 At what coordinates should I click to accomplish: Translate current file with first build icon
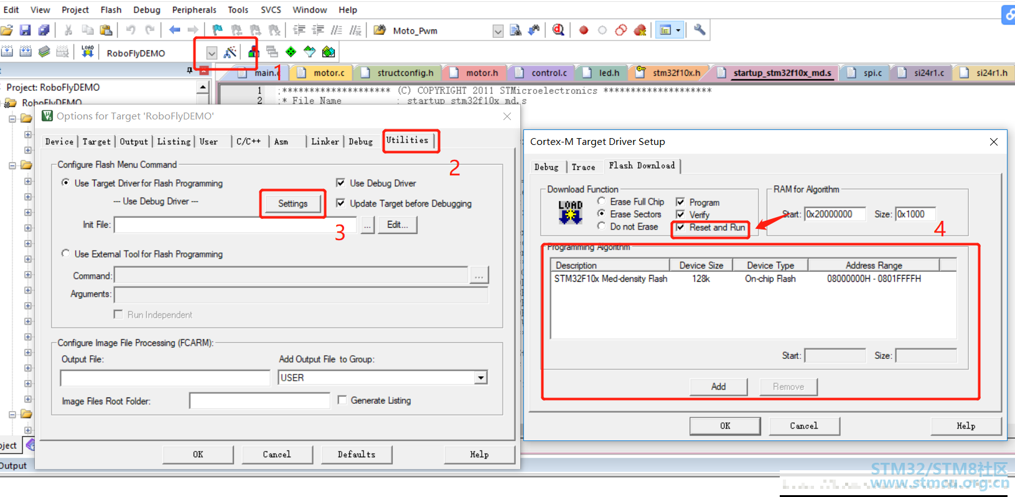[x=7, y=52]
